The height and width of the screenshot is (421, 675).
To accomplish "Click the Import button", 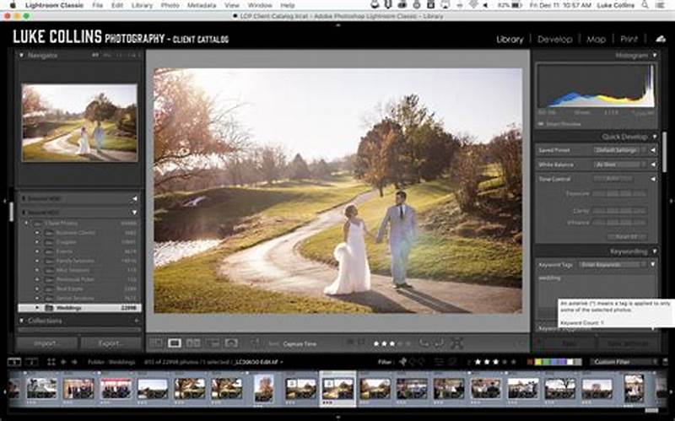I will coord(47,343).
